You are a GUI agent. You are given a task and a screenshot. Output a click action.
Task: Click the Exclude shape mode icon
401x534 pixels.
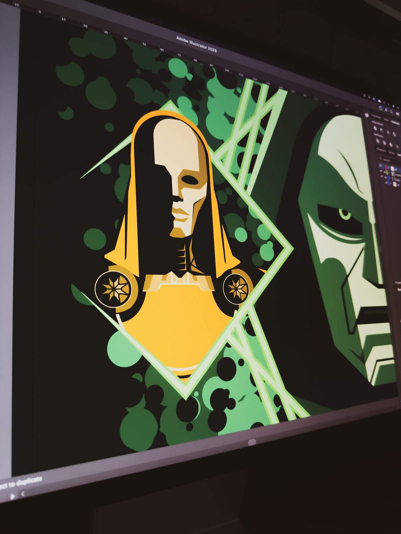click(x=394, y=134)
